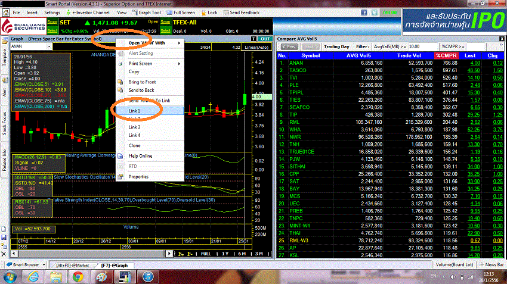Viewport: 507px width, 284px height.
Task: Select Link 4 in the context menu
Action: coord(134,135)
